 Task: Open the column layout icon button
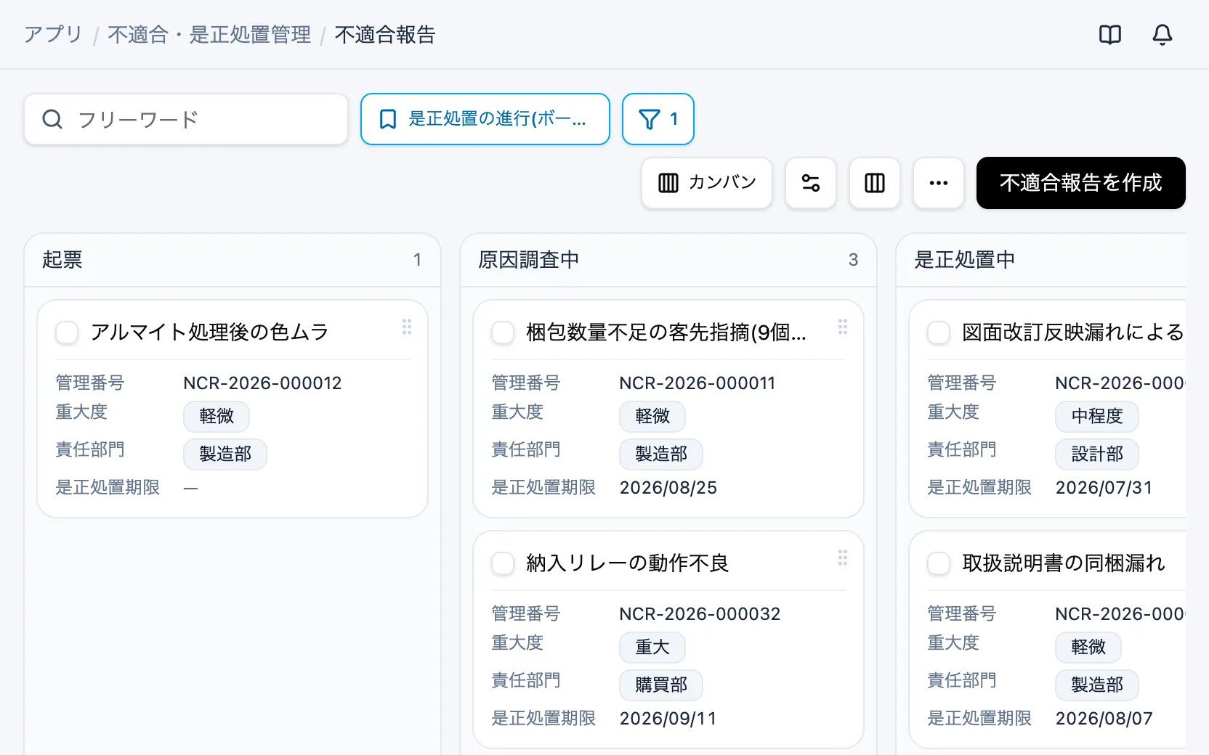875,183
